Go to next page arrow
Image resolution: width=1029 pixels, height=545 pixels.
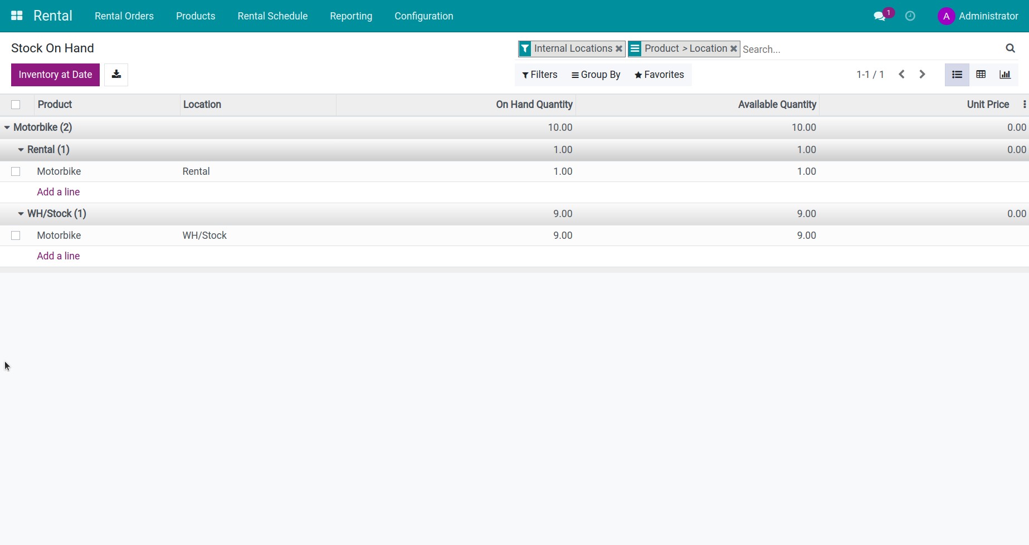tap(922, 75)
